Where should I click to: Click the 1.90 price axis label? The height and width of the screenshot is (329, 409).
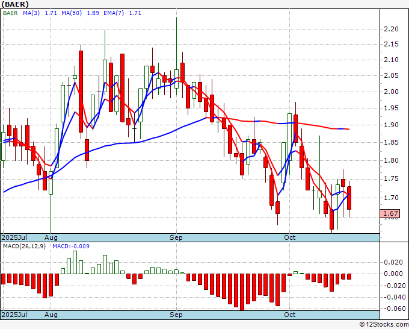tap(392, 125)
